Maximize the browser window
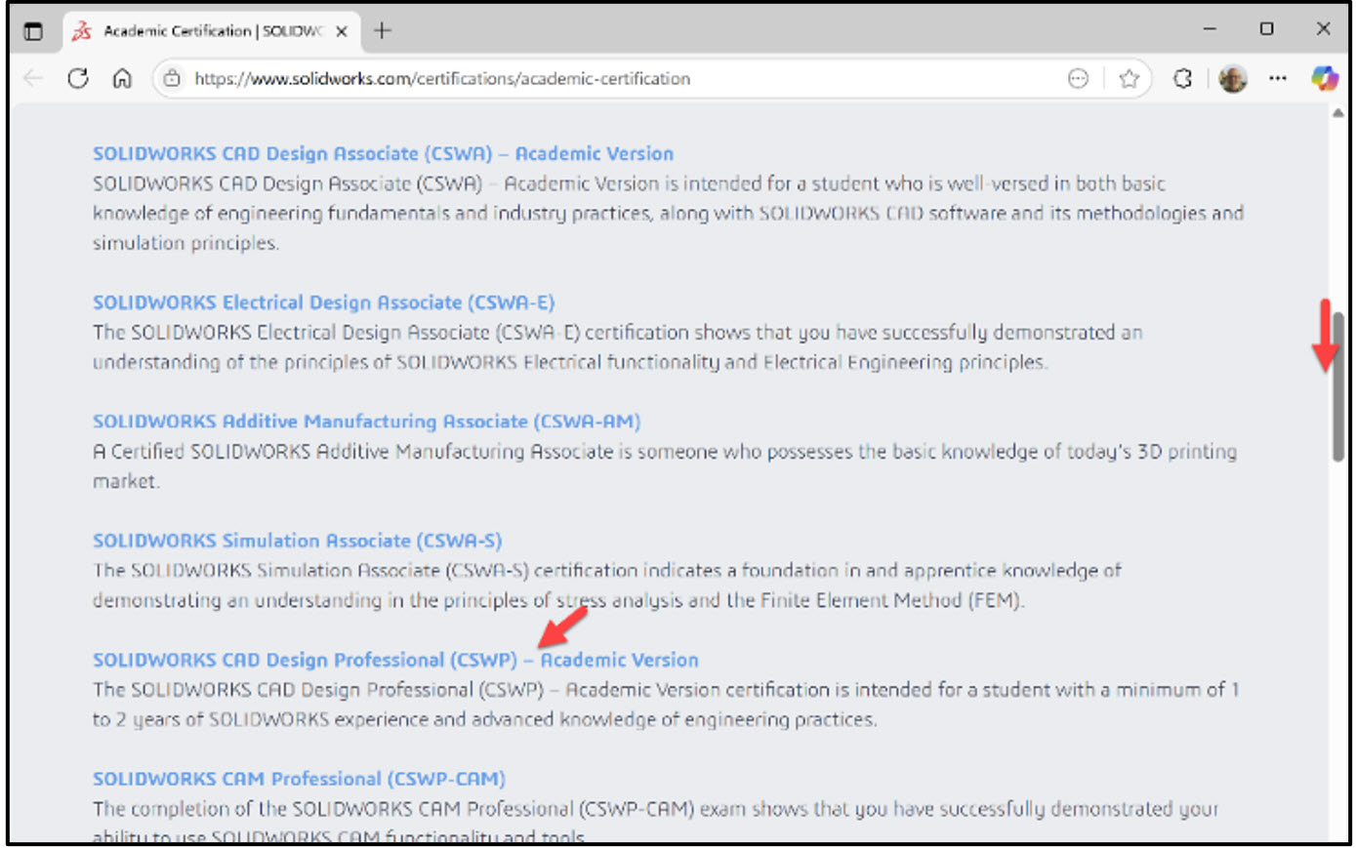1356x848 pixels. [x=1266, y=29]
